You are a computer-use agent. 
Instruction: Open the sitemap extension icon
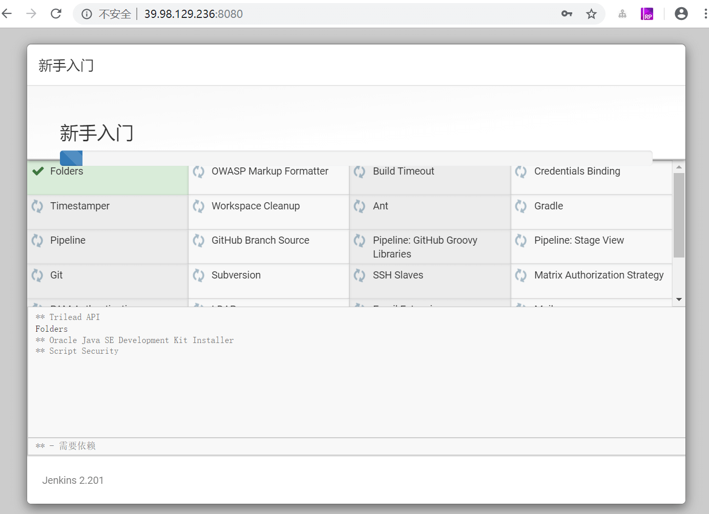[x=622, y=14]
